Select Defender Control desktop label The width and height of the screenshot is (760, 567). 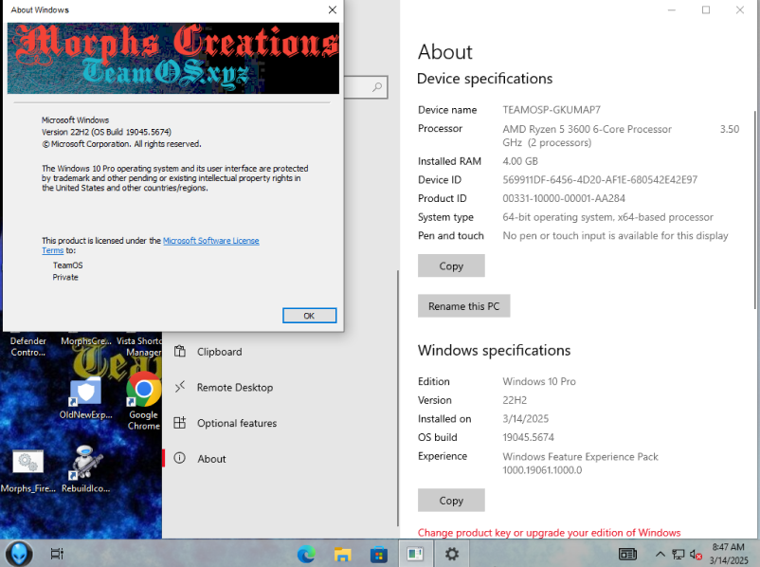(28, 346)
